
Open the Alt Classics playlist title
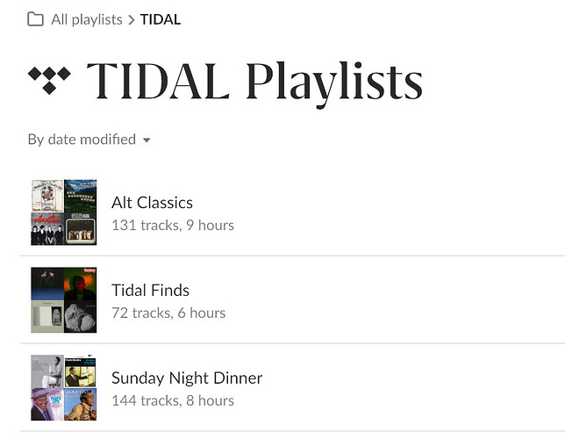152,202
